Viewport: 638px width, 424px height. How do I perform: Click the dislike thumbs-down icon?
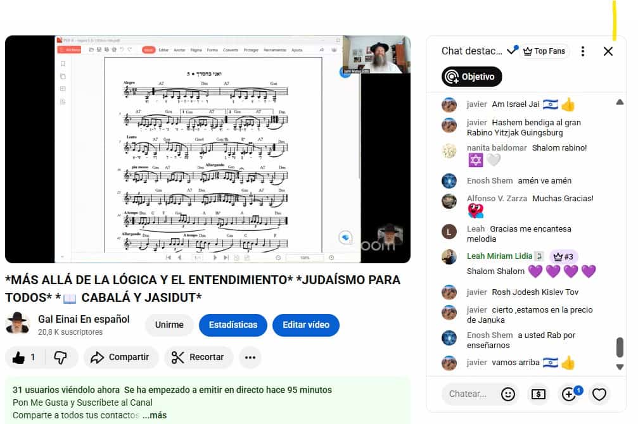61,358
